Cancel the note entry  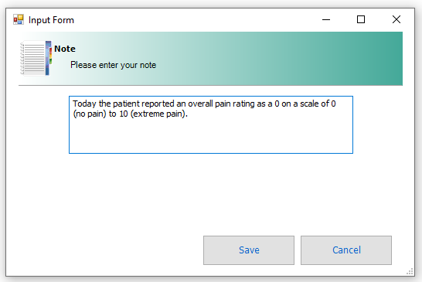pos(346,250)
